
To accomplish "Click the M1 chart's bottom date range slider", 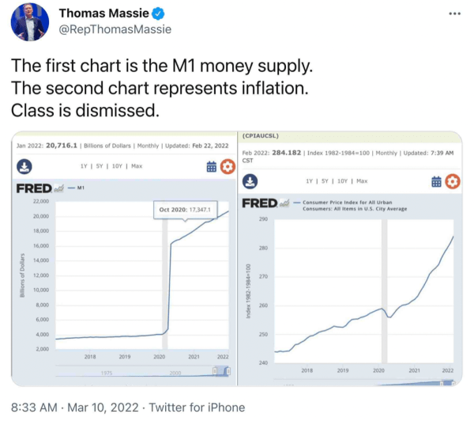I will pyautogui.click(x=142, y=372).
